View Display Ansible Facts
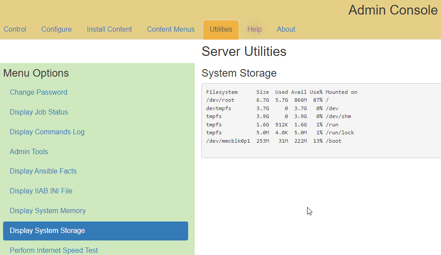 coord(43,171)
